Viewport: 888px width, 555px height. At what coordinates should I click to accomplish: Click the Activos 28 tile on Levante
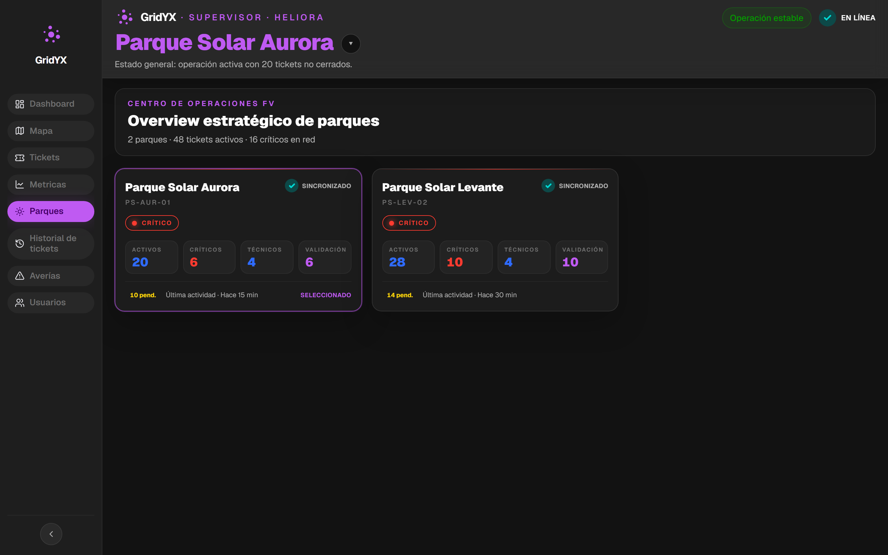[x=409, y=257]
